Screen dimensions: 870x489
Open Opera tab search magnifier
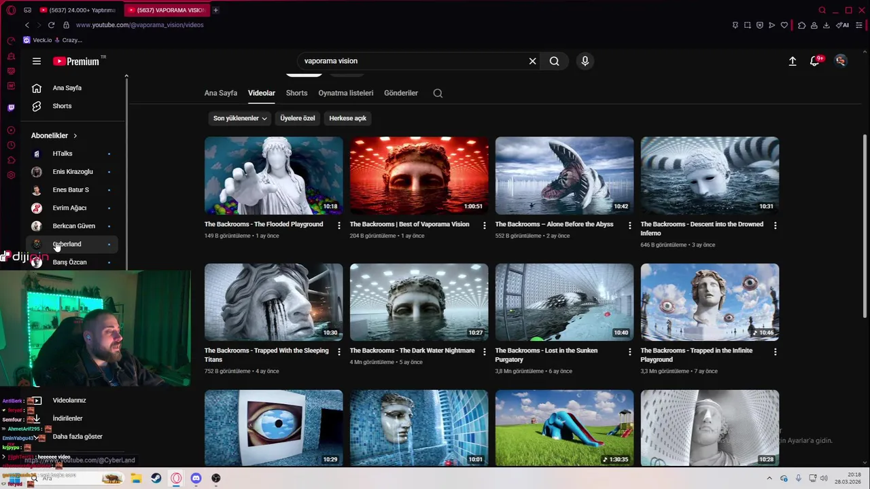(822, 10)
